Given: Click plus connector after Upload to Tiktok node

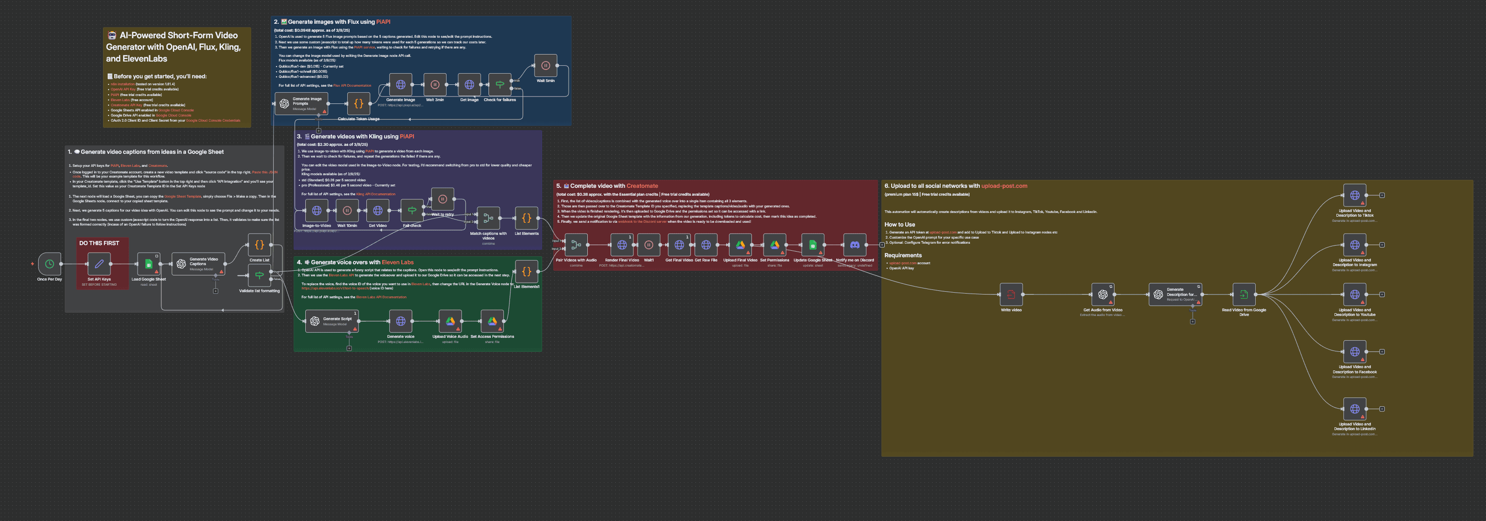Looking at the screenshot, I should 1382,195.
